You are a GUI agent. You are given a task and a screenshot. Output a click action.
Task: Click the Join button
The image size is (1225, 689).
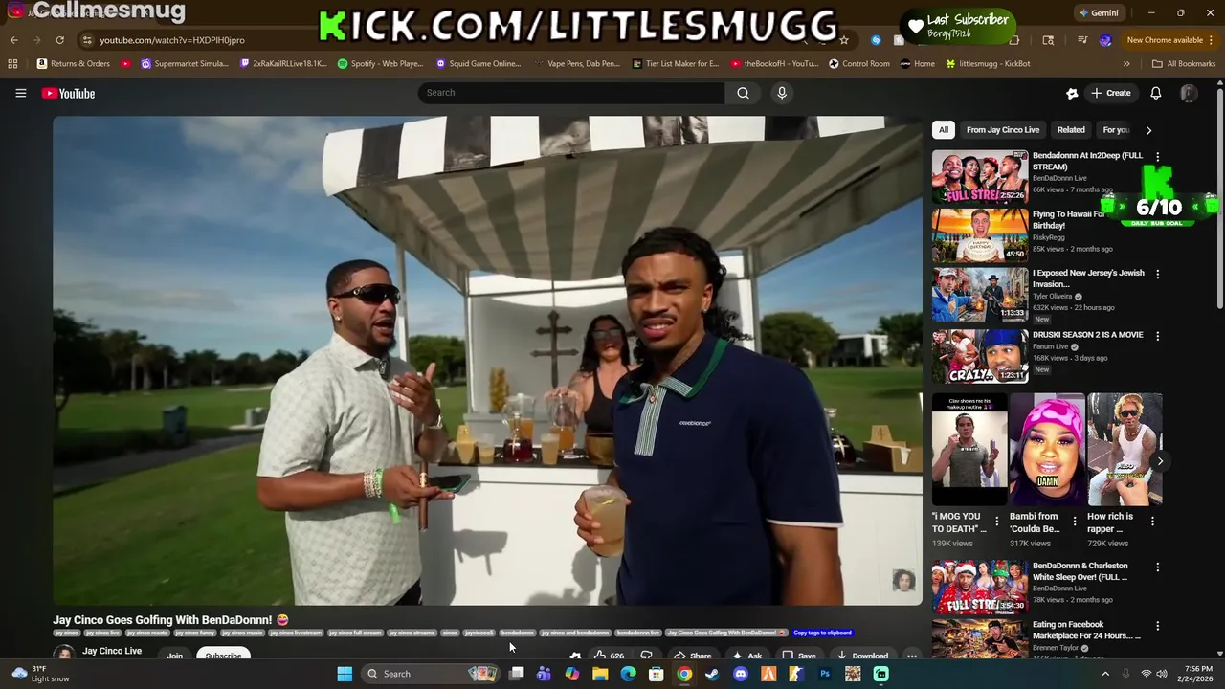click(x=175, y=656)
